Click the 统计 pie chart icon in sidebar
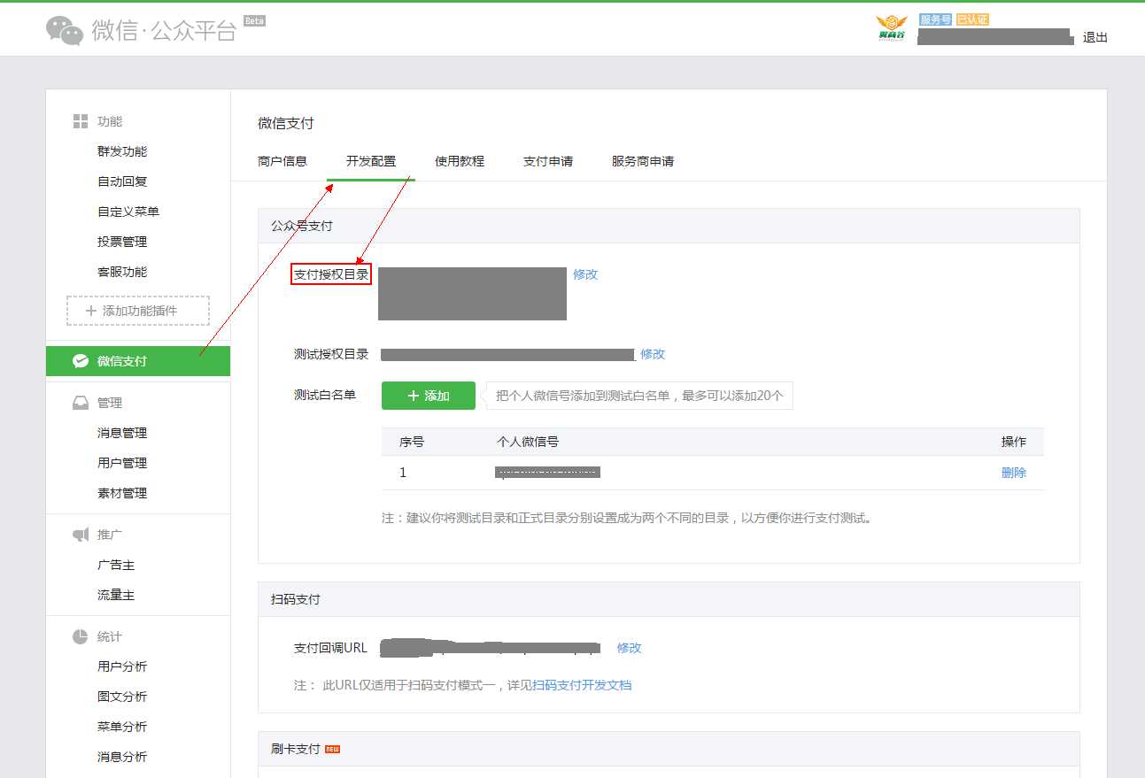This screenshot has height=778, width=1145. pyautogui.click(x=81, y=636)
